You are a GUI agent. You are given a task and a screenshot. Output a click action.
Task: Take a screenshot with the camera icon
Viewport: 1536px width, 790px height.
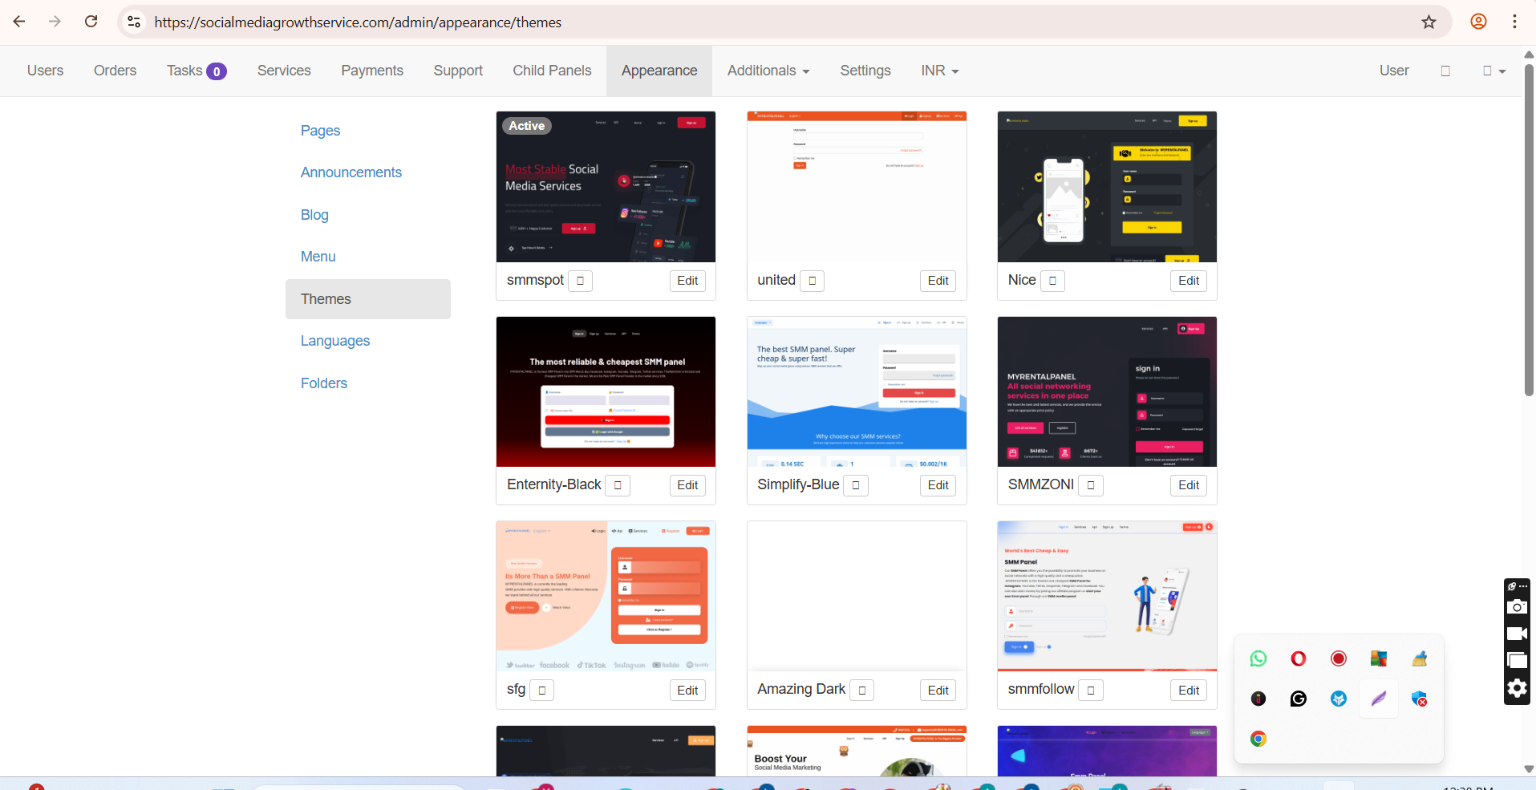(x=1517, y=607)
